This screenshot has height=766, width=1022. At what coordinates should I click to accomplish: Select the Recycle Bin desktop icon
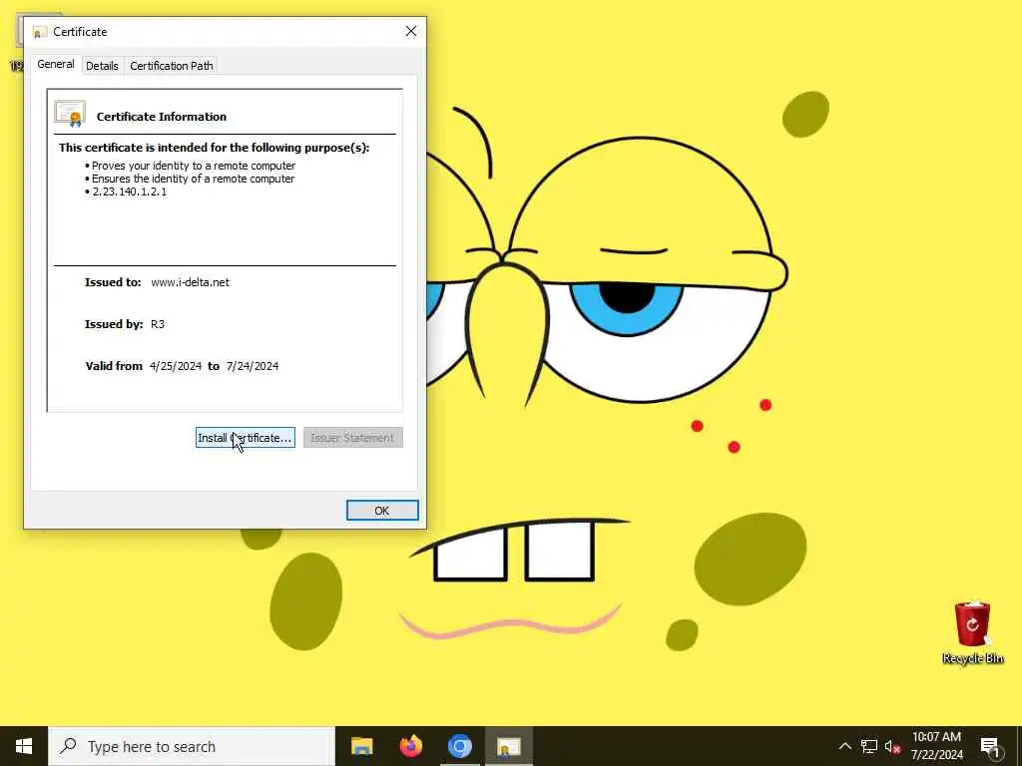(x=972, y=631)
